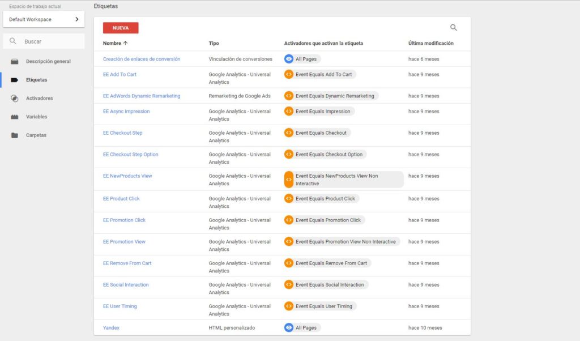Image resolution: width=580 pixels, height=341 pixels.
Task: Click the Última modificación column header
Action: coord(431,43)
